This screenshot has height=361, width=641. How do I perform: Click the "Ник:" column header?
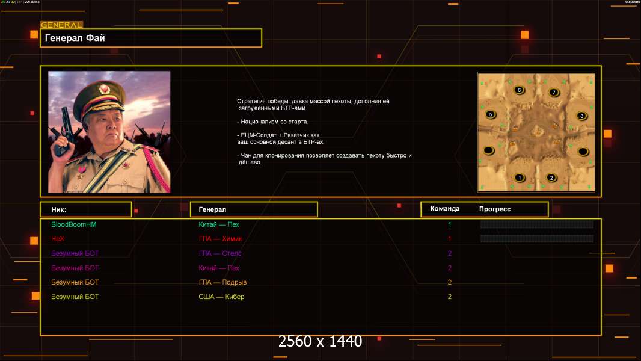86,209
